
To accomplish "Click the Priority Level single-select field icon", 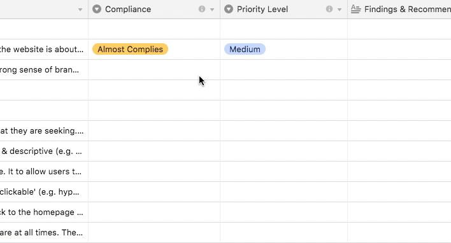I will click(229, 9).
